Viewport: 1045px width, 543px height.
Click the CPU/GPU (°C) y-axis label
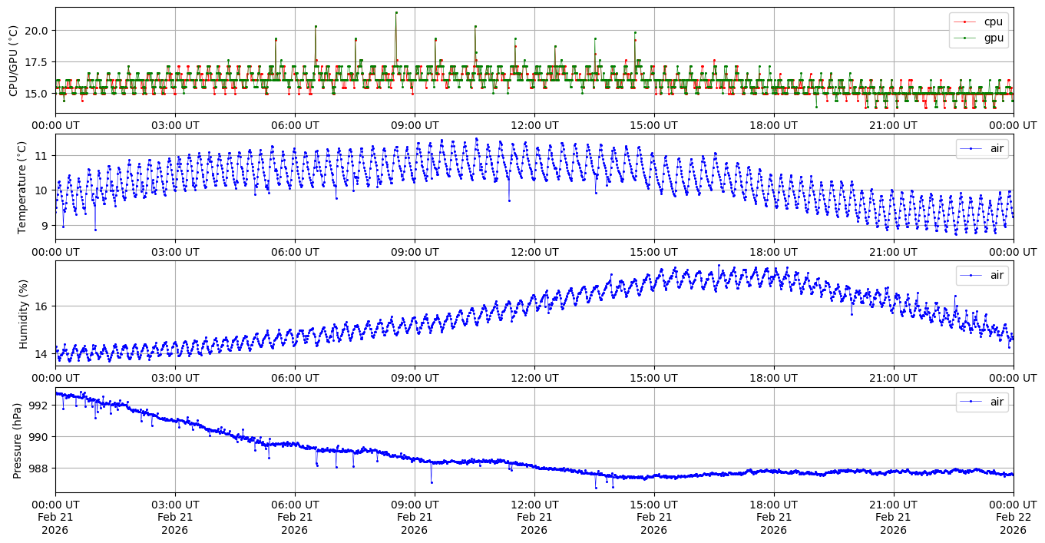pyautogui.click(x=13, y=61)
